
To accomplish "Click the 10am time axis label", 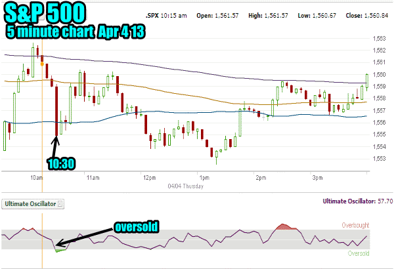I will [36, 178].
